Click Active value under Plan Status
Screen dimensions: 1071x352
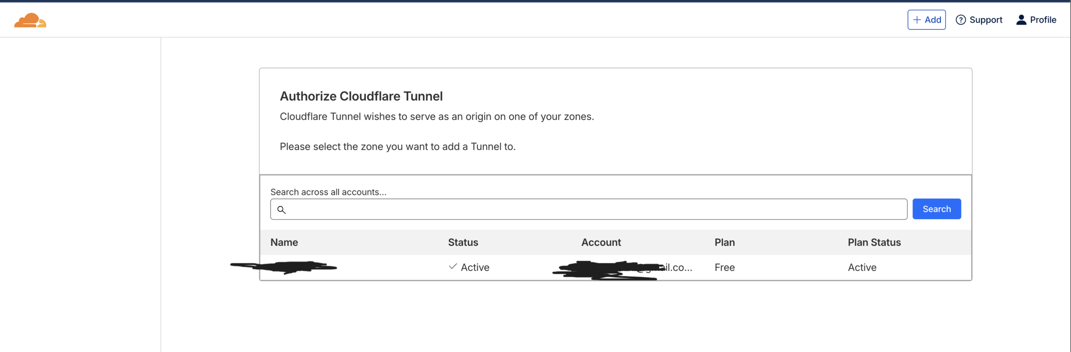click(x=862, y=268)
